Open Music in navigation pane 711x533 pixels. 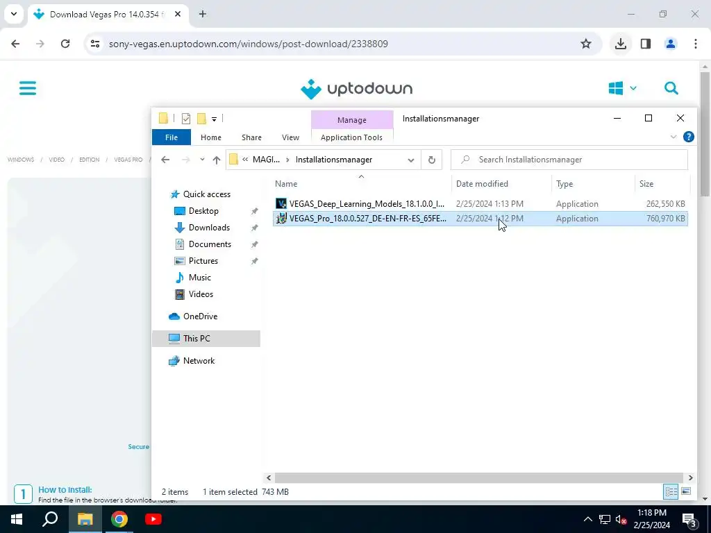point(199,278)
